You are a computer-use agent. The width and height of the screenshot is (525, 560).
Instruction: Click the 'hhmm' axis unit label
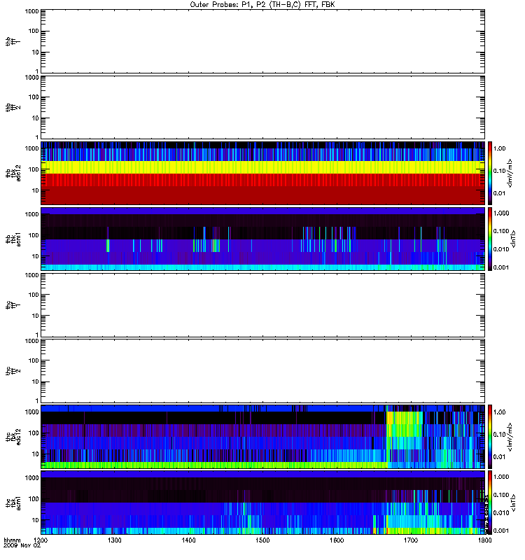pyautogui.click(x=12, y=540)
